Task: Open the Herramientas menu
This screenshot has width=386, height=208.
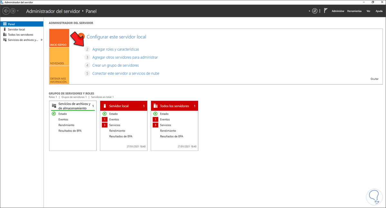Action: [x=354, y=11]
